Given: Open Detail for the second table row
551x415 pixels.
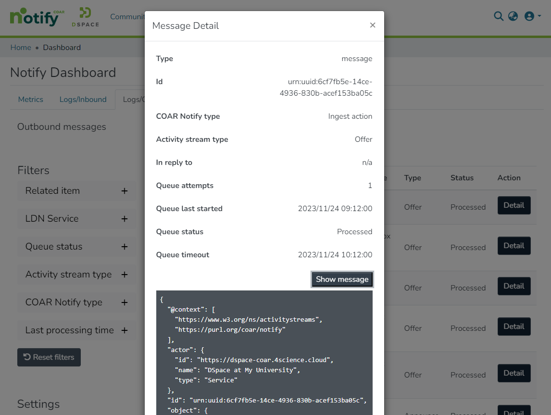Looking at the screenshot, I should point(513,246).
